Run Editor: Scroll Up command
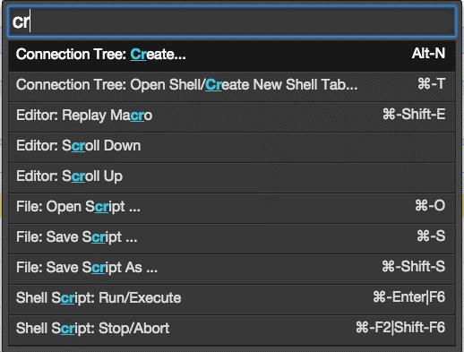The image size is (464, 352). (232, 177)
